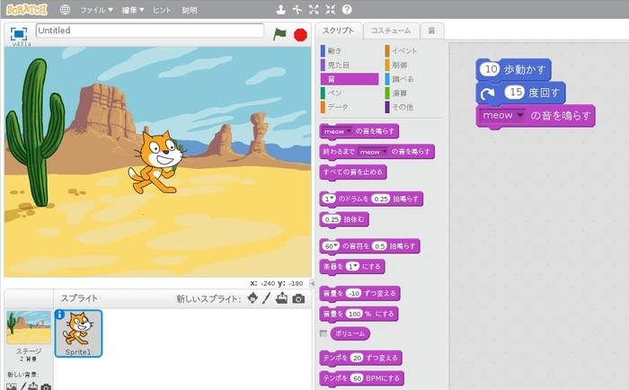Screen dimensions: 629x390
Task: Click 100 field in 音量を % にする block
Action: pos(354,314)
